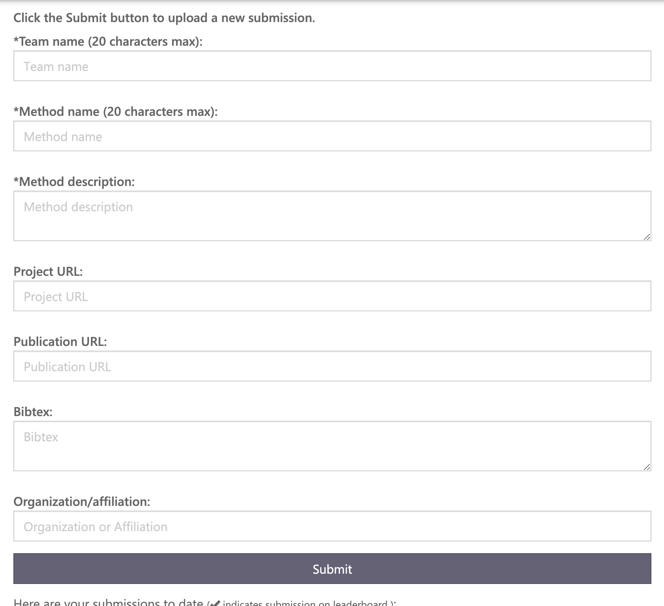Click the Method name field label
This screenshot has width=664, height=606.
[x=116, y=112]
